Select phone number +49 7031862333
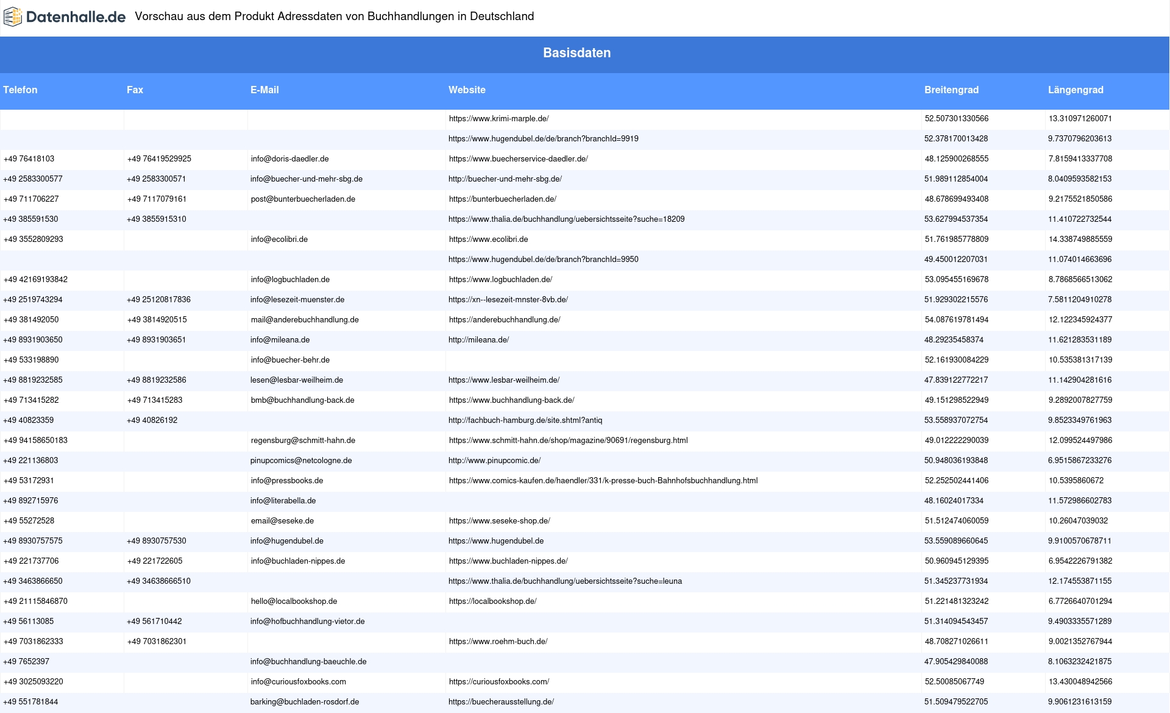The height and width of the screenshot is (713, 1170). point(33,642)
